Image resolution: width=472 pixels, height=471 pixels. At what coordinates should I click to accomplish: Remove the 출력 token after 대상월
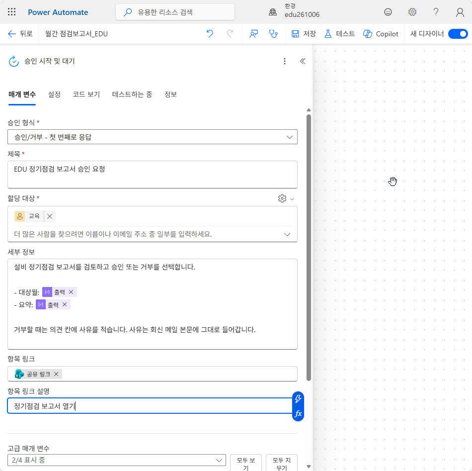tap(71, 292)
